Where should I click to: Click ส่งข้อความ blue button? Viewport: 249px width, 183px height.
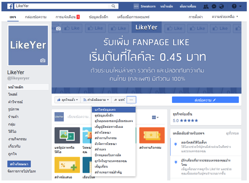click(x=205, y=100)
